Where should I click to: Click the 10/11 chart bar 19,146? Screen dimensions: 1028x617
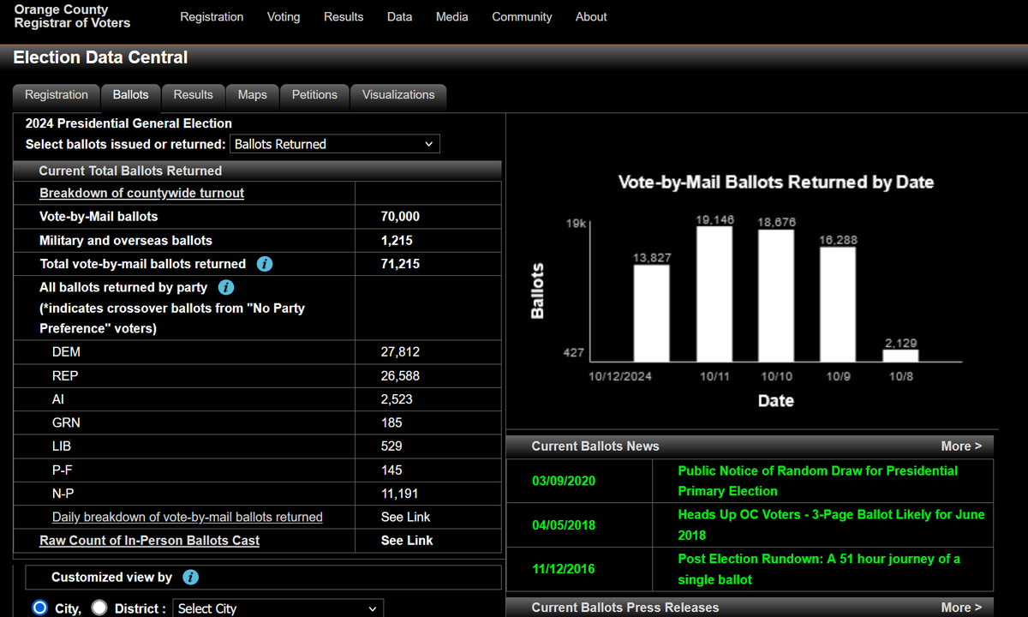tap(714, 294)
